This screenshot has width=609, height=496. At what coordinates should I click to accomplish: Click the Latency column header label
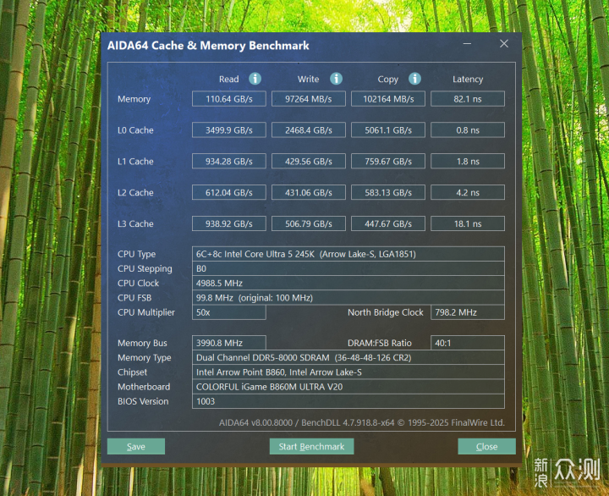click(468, 80)
